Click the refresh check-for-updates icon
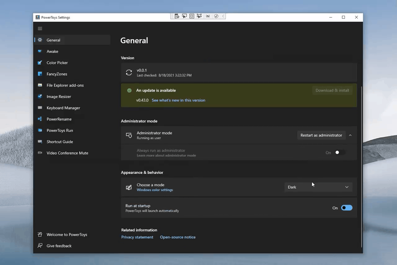This screenshot has width=397, height=265. pos(129,72)
